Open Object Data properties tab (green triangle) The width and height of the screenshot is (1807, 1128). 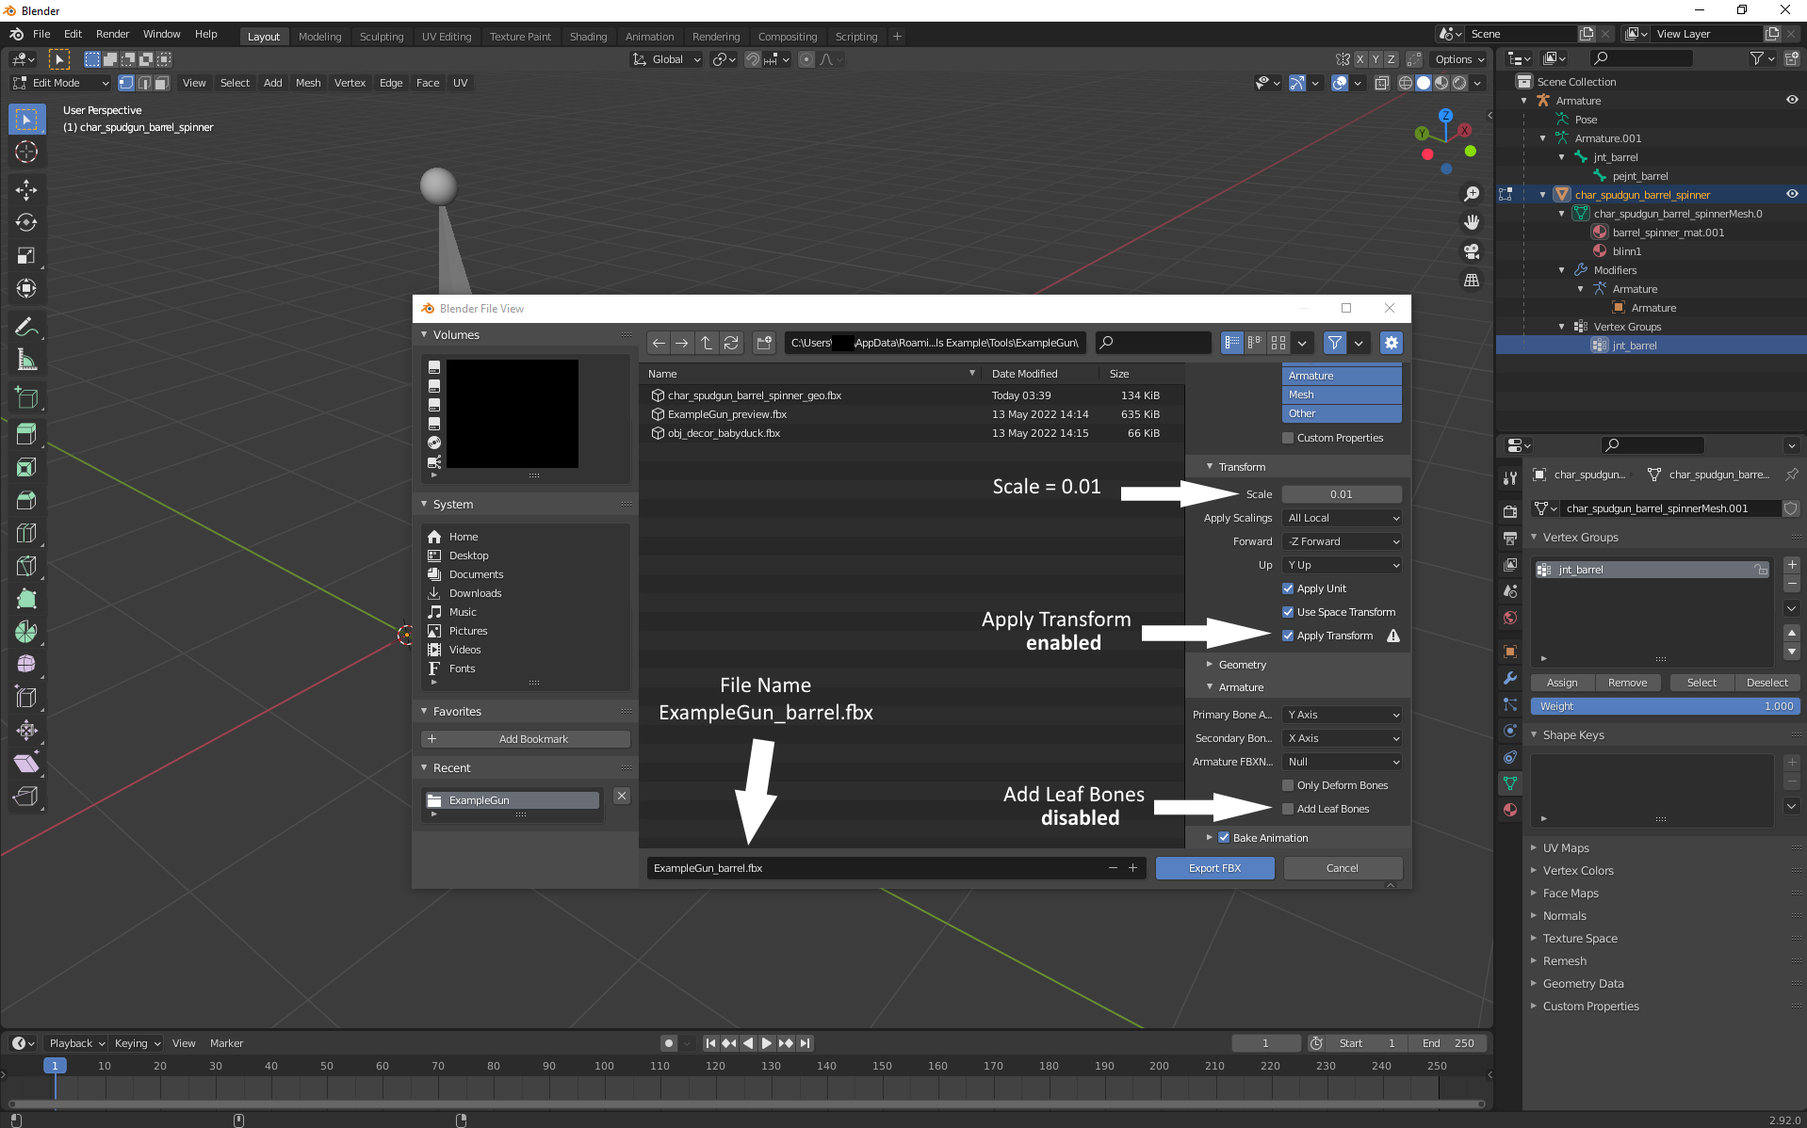(x=1510, y=783)
